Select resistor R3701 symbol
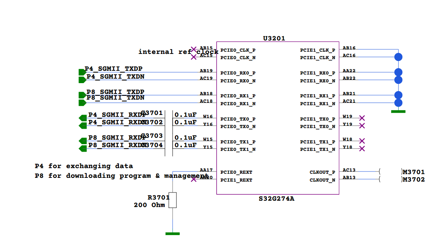Image resolution: width=438 pixels, height=240 pixels. pos(173,200)
